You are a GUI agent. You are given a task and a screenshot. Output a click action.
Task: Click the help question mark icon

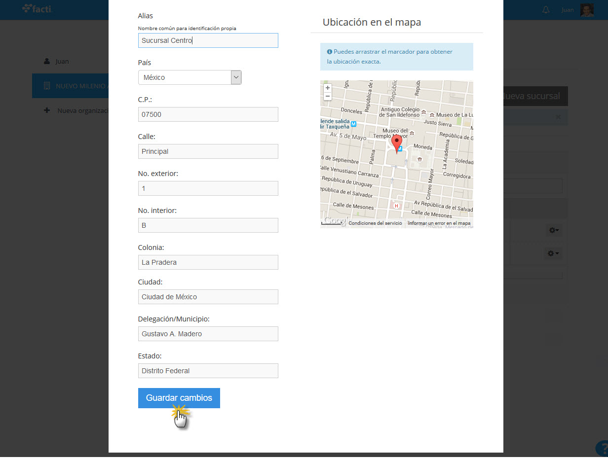click(x=602, y=448)
